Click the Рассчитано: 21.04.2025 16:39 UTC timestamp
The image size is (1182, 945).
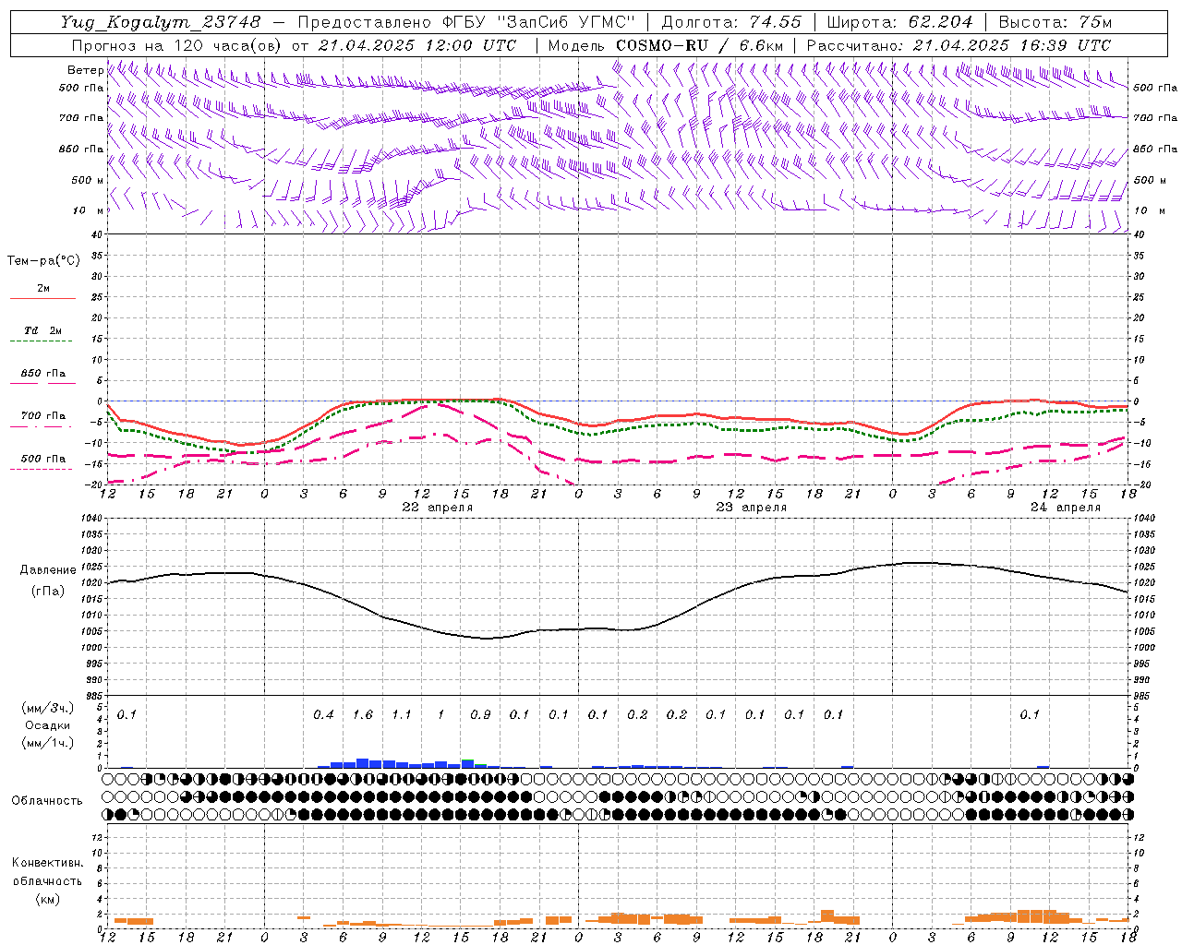click(x=959, y=45)
